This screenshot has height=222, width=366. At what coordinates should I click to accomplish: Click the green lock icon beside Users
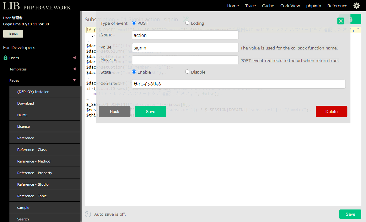[x=5, y=58]
